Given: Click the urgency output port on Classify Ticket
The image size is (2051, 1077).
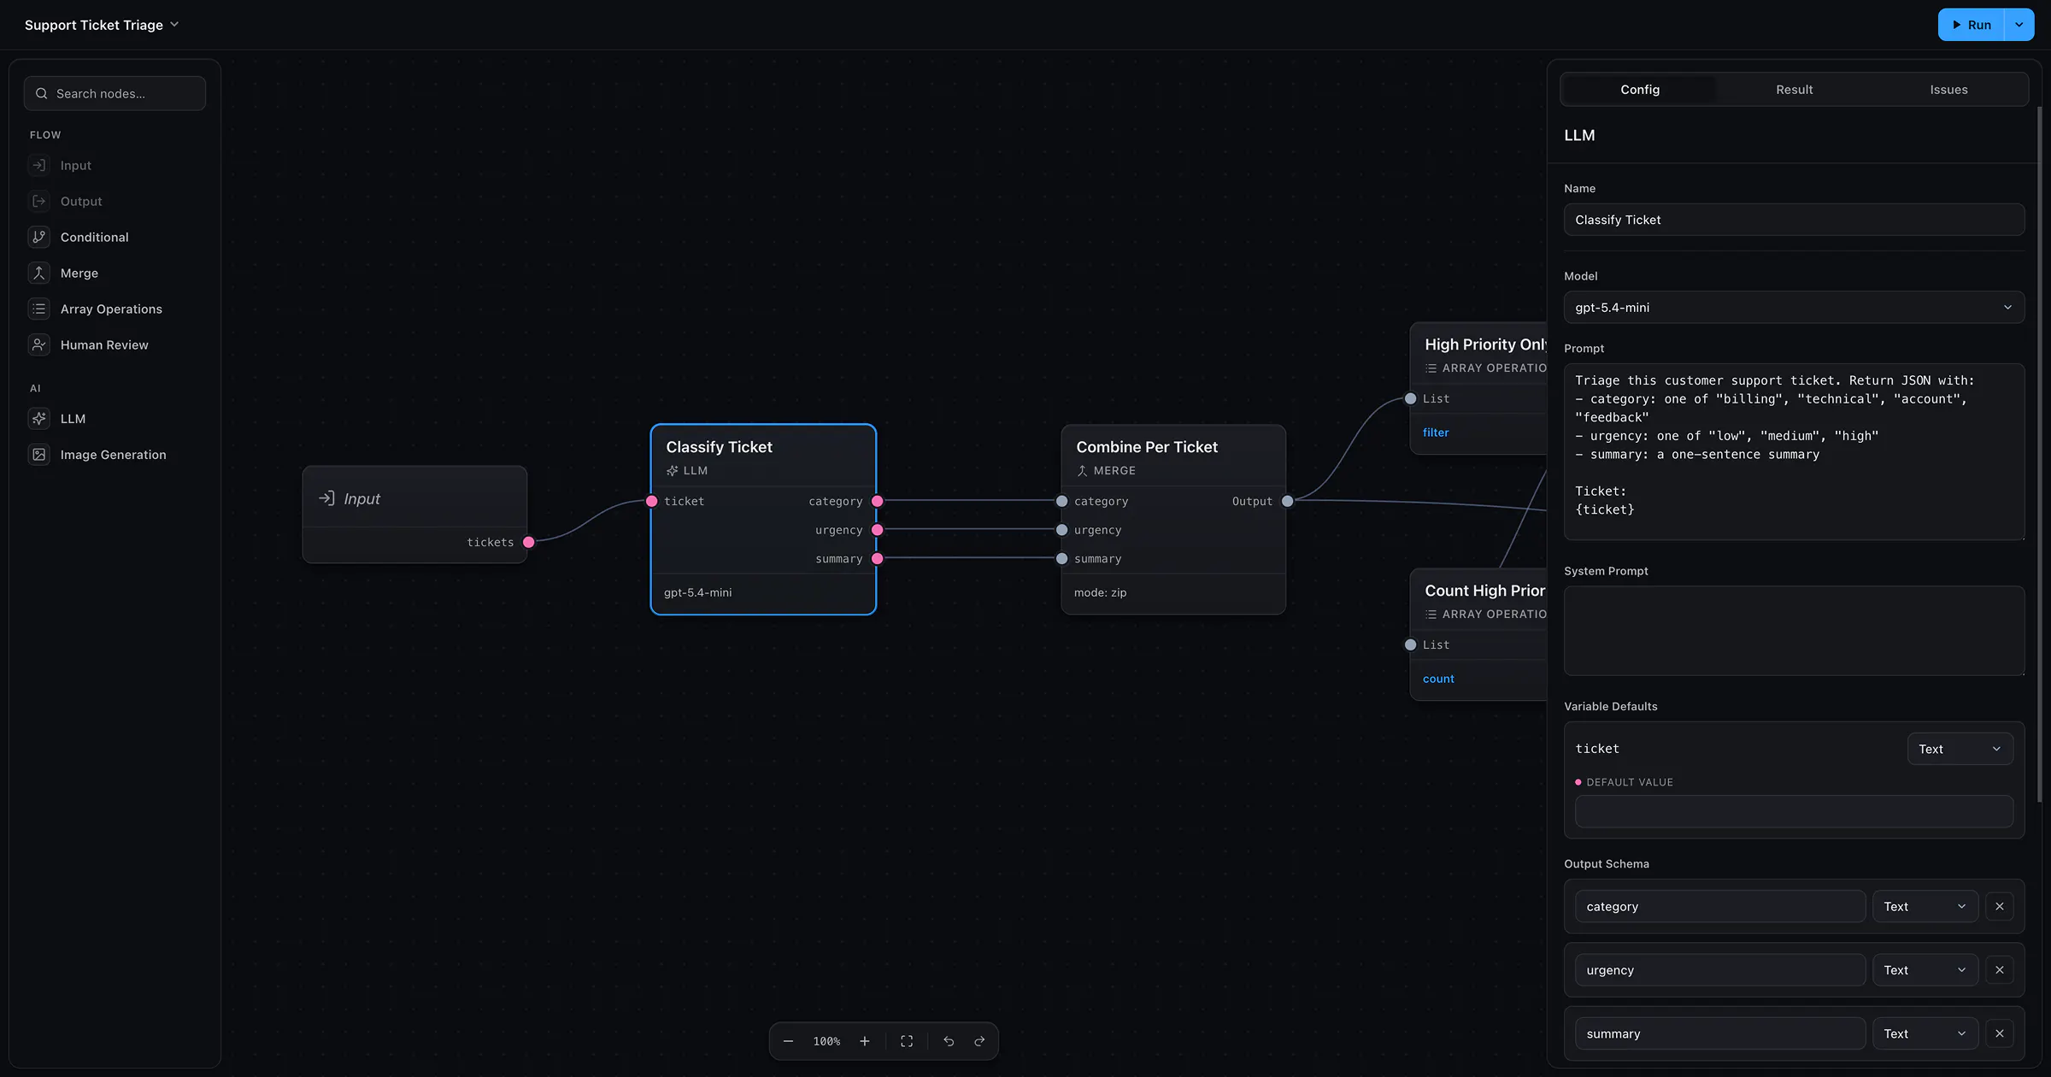Looking at the screenshot, I should [x=877, y=530].
